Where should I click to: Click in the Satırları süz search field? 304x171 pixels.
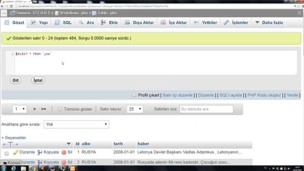point(207,109)
